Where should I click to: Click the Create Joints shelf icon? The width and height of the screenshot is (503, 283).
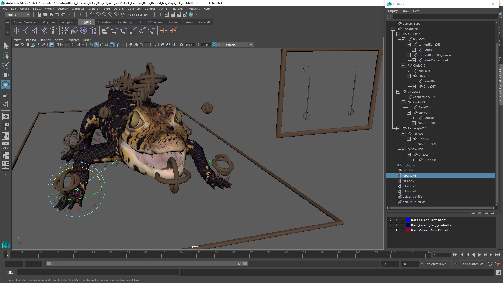click(26, 31)
